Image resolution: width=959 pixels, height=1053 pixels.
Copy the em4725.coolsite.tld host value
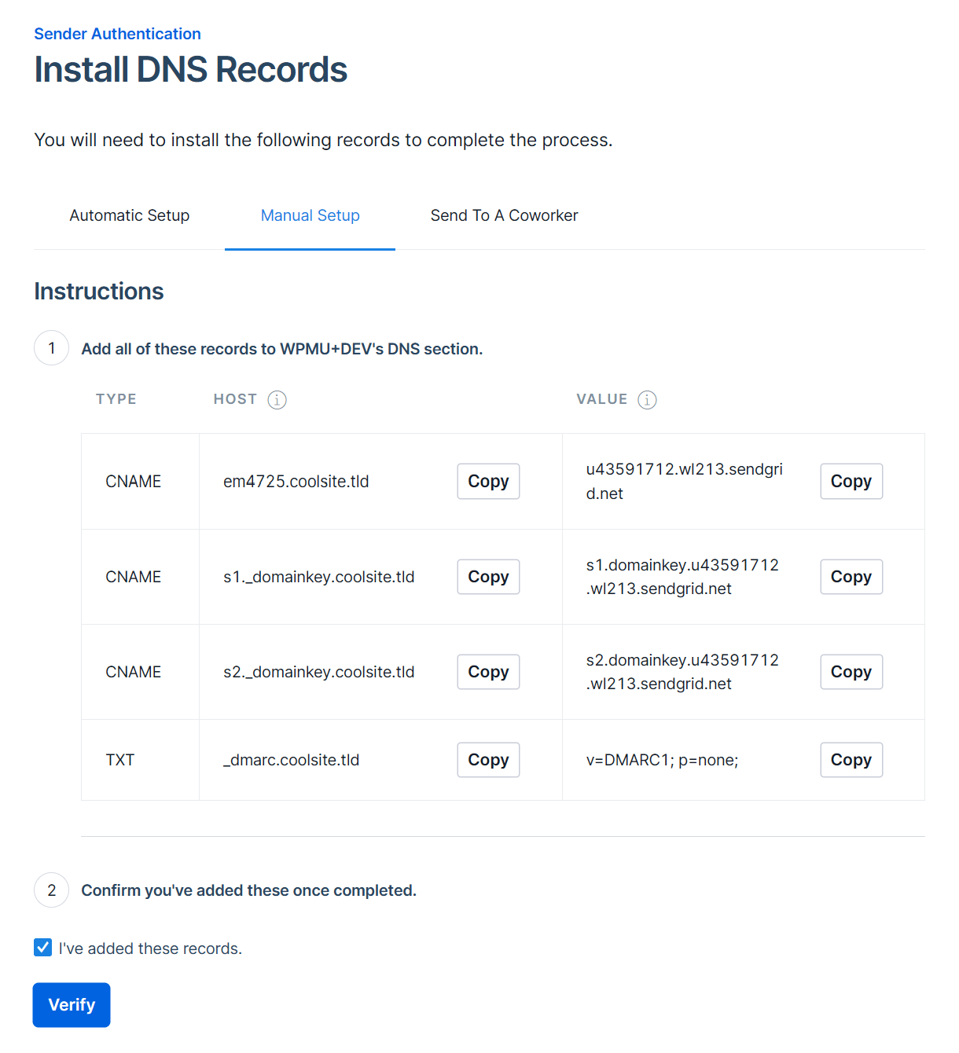coord(487,481)
